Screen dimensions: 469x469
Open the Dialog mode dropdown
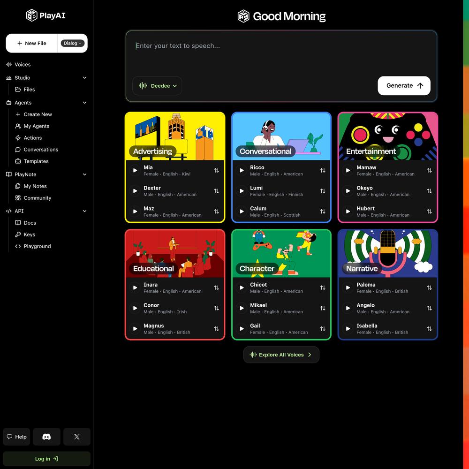tap(72, 43)
